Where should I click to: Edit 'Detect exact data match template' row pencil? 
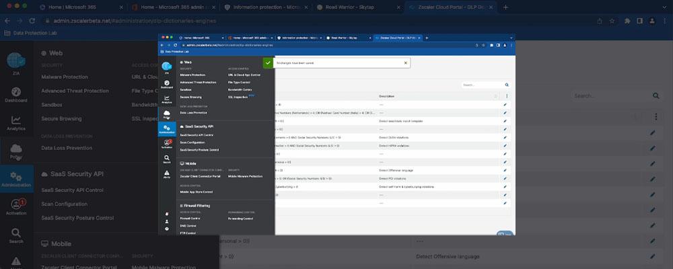505,121
